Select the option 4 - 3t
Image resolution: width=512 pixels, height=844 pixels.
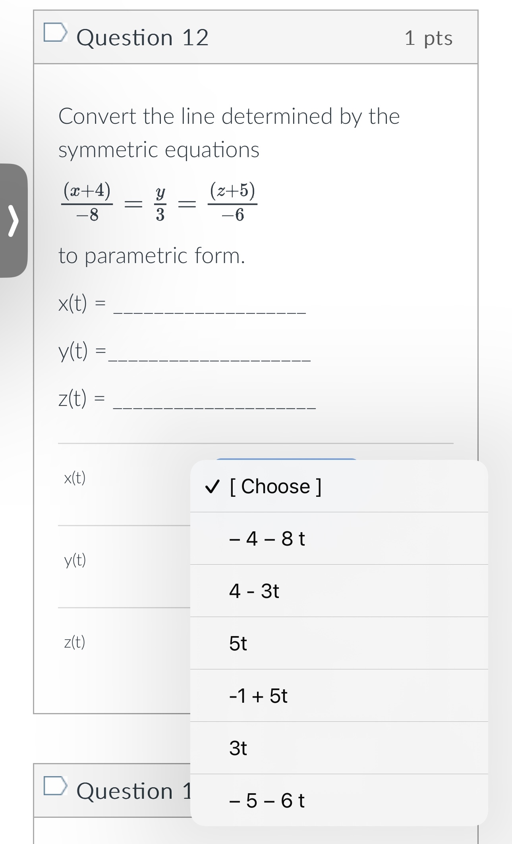coord(253,592)
